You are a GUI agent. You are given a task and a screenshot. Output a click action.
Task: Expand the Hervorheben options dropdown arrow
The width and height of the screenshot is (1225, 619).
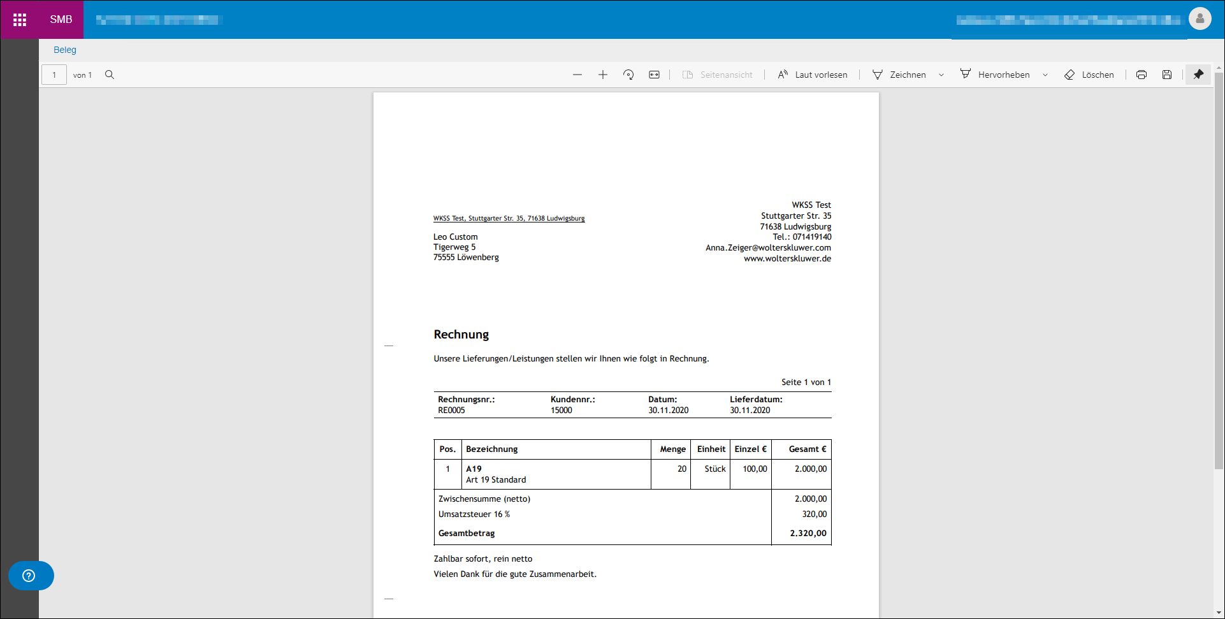(x=1045, y=75)
